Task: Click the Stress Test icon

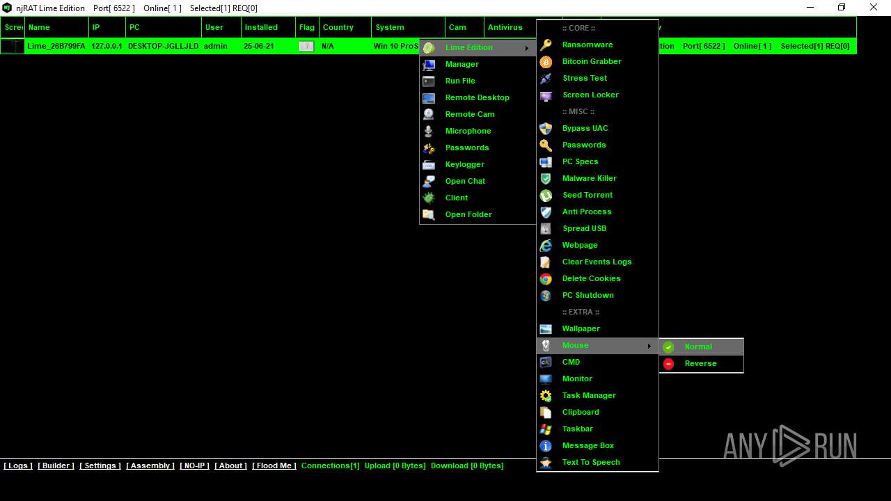Action: (x=546, y=78)
